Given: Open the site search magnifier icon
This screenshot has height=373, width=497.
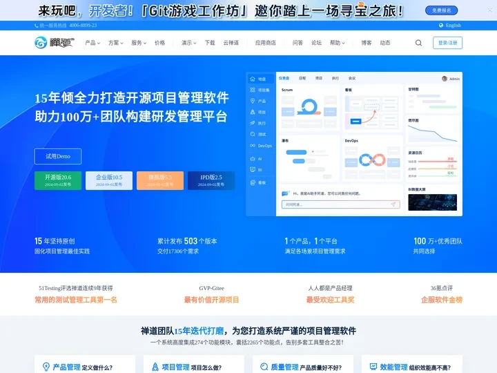Looking at the screenshot, I should pyautogui.click(x=418, y=43).
